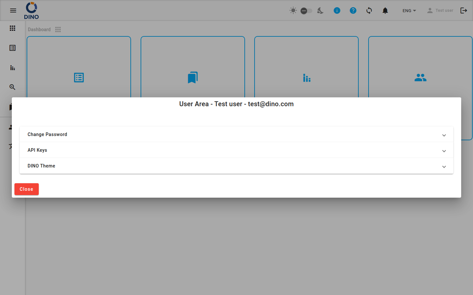The height and width of the screenshot is (295, 473).
Task: Open the ENG language dropdown
Action: [409, 10]
